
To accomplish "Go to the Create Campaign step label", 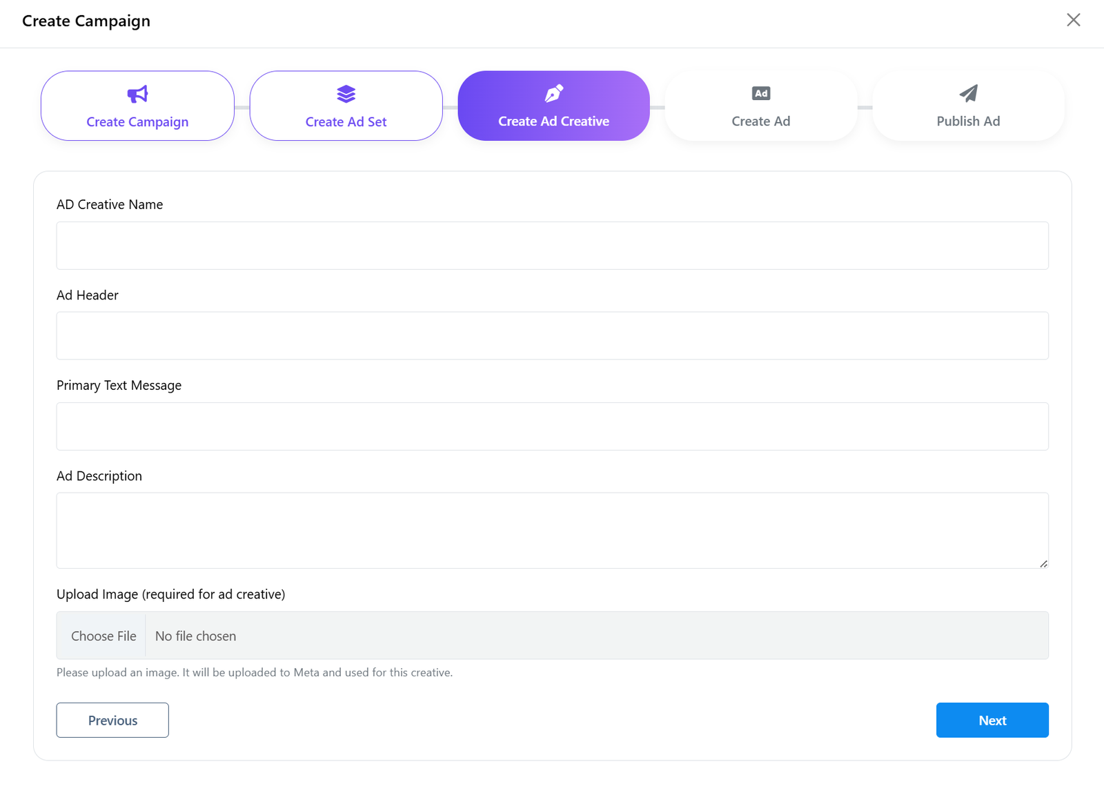I will (x=137, y=122).
